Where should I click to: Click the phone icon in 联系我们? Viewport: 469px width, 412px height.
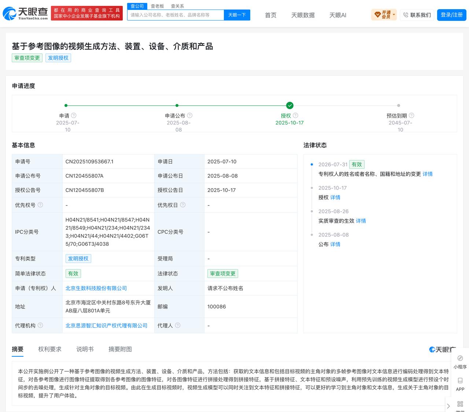406,15
